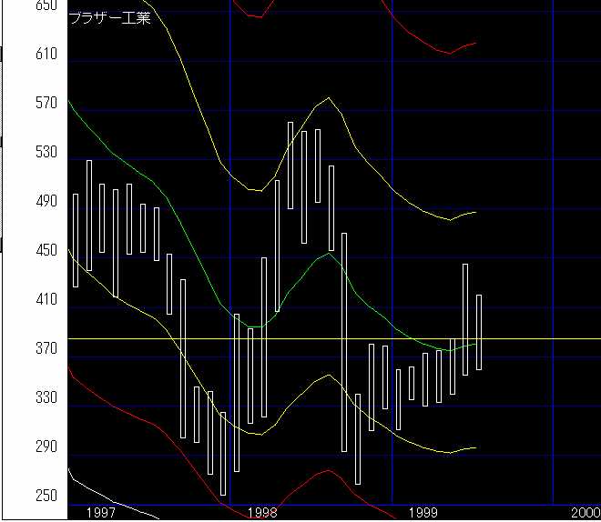601x522 pixels.
Task: Click the 450 price label on the axis
Action: [46, 251]
